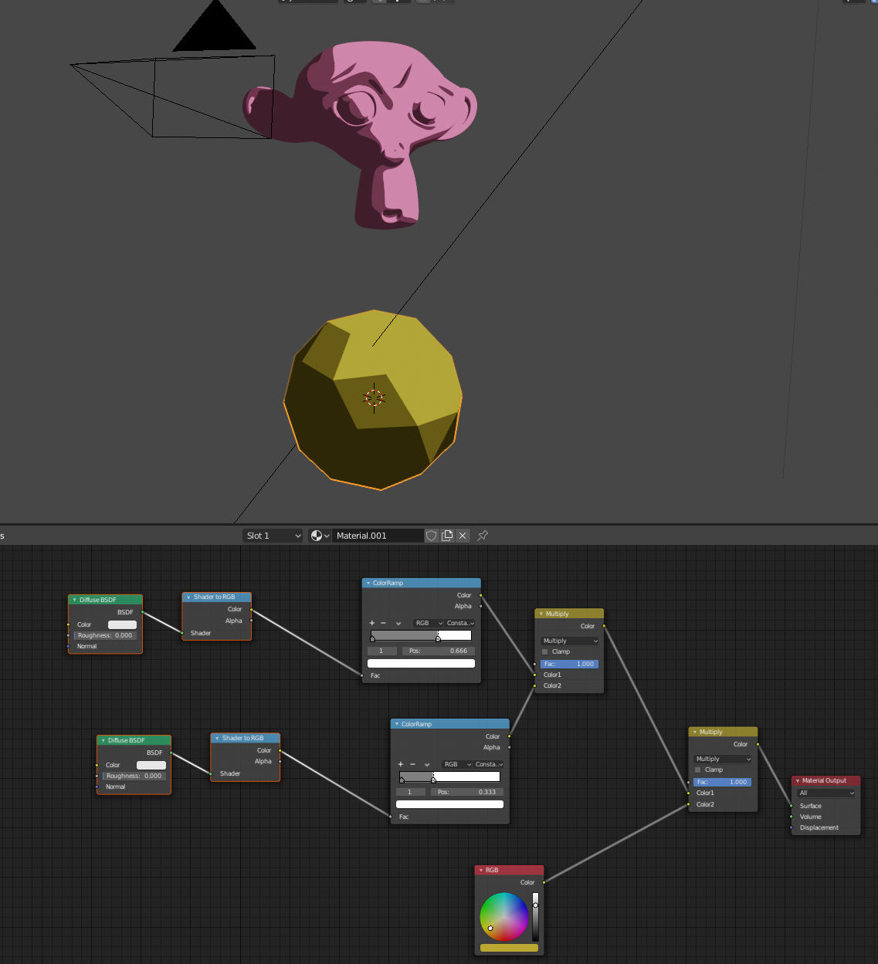Click the Pos 0.333 field
The width and height of the screenshot is (878, 964).
click(x=466, y=792)
